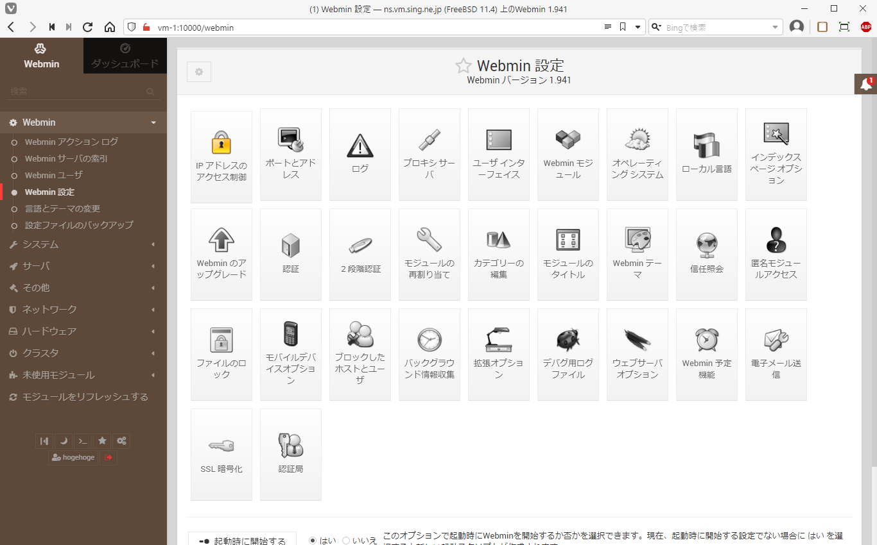Open Webmin サーバの索引 in sidebar
877x545 pixels.
tap(66, 158)
